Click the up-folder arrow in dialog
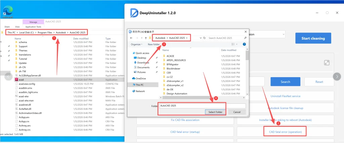This screenshot has width=344, height=143. 145,38
